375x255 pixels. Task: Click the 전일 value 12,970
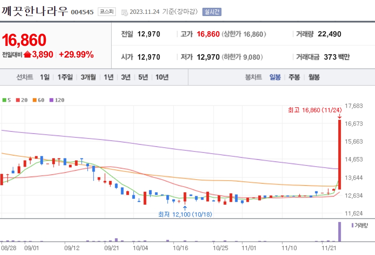tap(148, 34)
